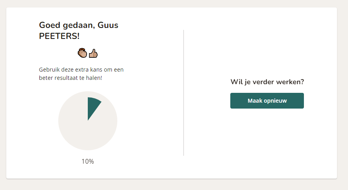Image resolution: width=348 pixels, height=190 pixels.
Task: Click the word 'Maak' on the green button
Action: [x=255, y=101]
